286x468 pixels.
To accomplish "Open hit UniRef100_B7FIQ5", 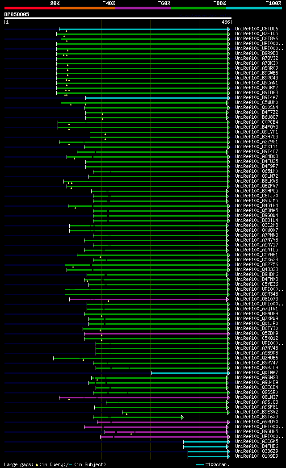I will 257,34.
